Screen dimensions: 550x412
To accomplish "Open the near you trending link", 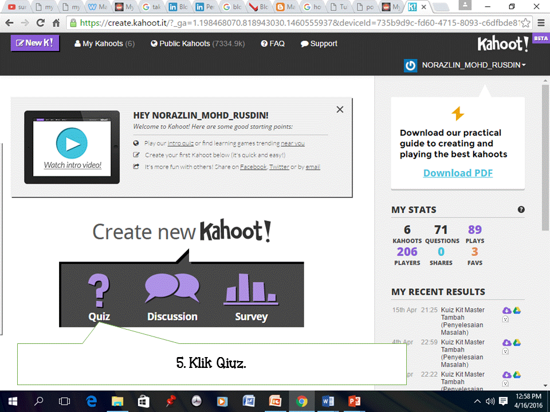I will click(x=293, y=143).
